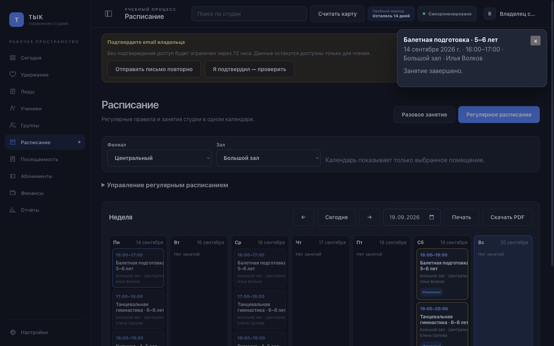
Task: Click the Пробный период trial badge
Action: pos(391,14)
